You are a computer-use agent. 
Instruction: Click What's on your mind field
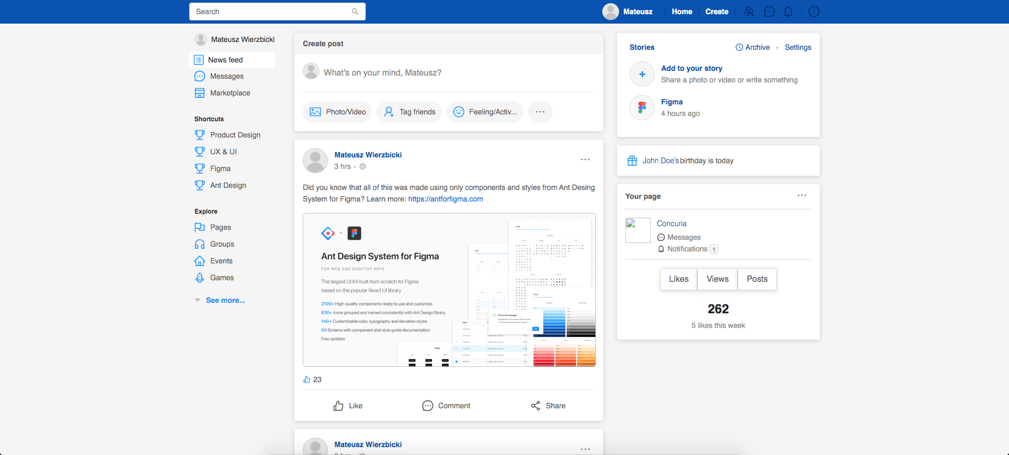coord(383,72)
